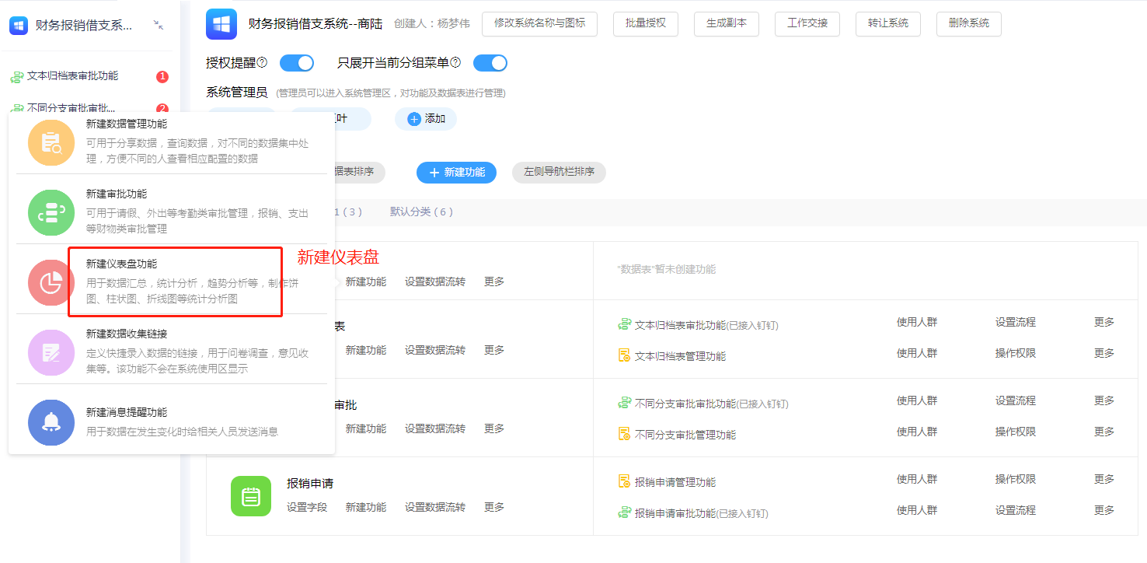
Task: Click 使用人群 for 报销申请管理功能
Action: point(917,479)
